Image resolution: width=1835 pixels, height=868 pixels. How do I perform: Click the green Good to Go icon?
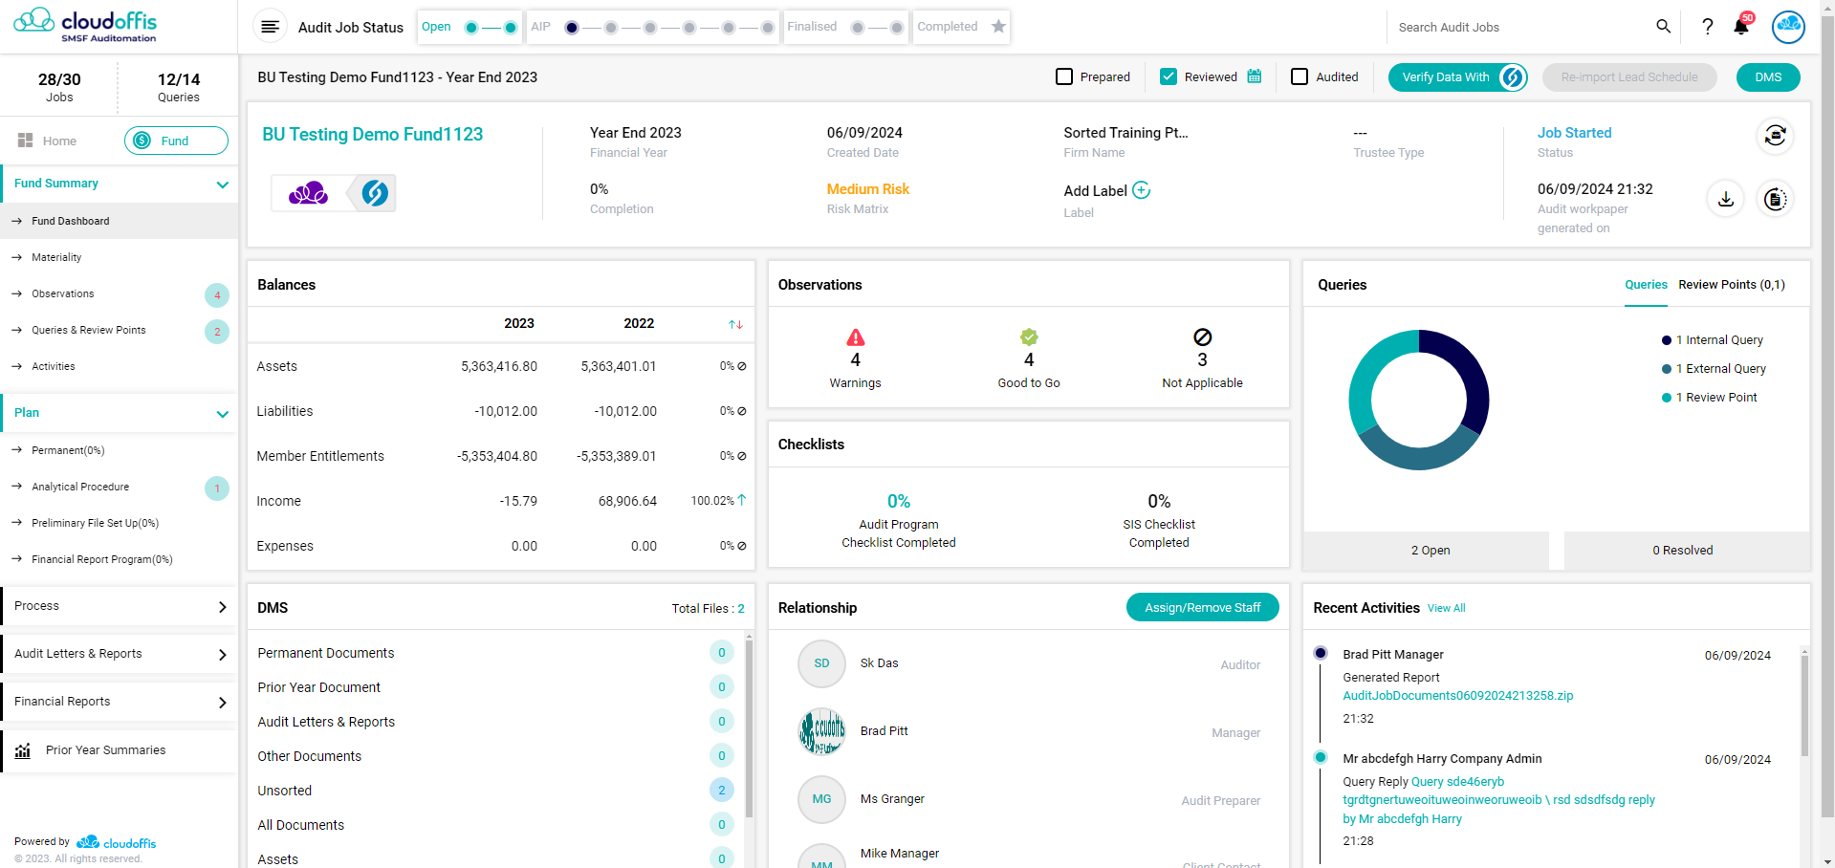pyautogui.click(x=1029, y=337)
